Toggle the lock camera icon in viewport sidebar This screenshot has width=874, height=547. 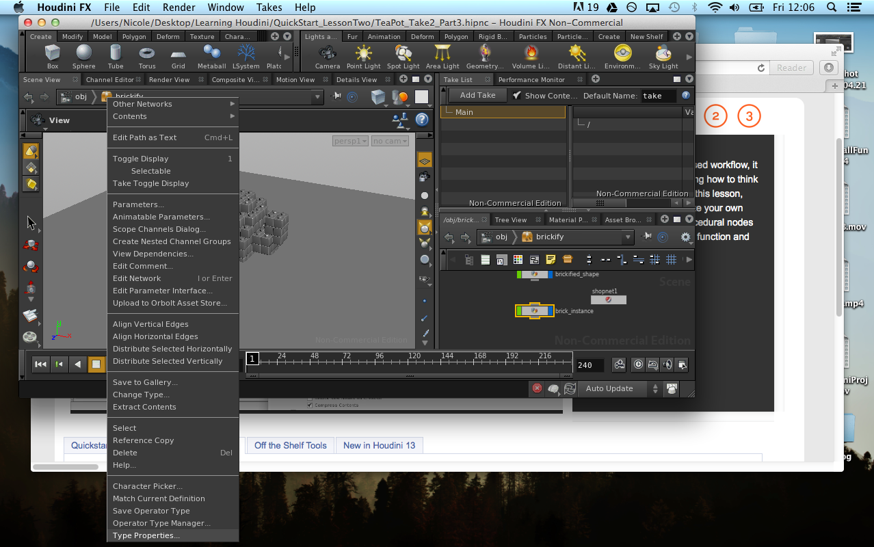click(425, 177)
